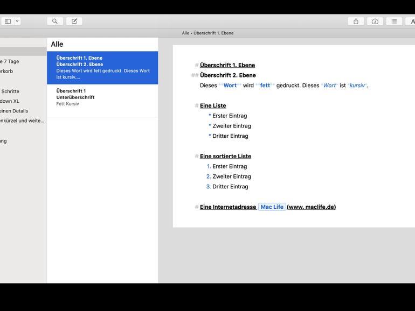
Task: Click the bold word 'Wort' in editor
Action: [230, 86]
